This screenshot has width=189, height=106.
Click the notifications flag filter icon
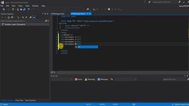click(x=145, y=2)
